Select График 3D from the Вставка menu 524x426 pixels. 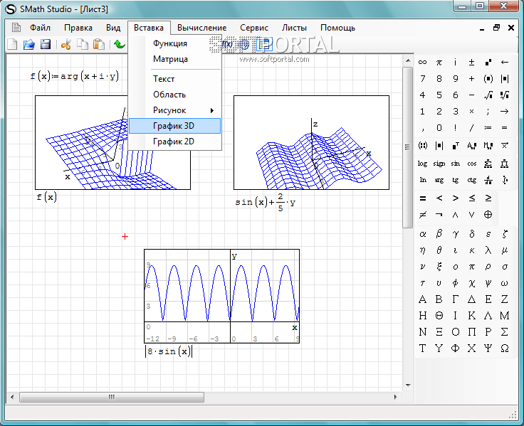(174, 126)
